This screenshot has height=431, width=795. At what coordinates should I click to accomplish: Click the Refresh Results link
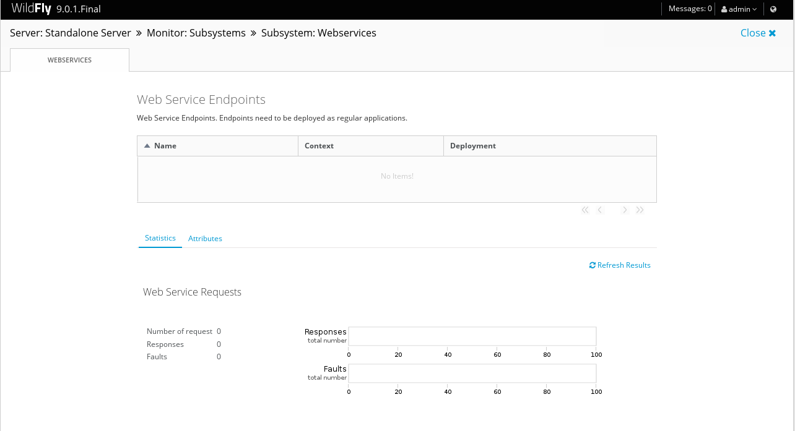tap(623, 265)
